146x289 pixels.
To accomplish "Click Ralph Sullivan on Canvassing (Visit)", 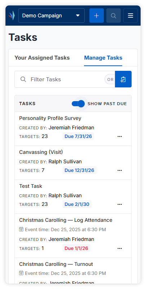I will (65, 161).
